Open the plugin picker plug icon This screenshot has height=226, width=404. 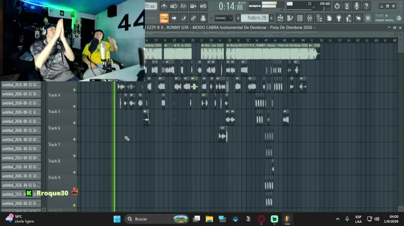pos(339,18)
